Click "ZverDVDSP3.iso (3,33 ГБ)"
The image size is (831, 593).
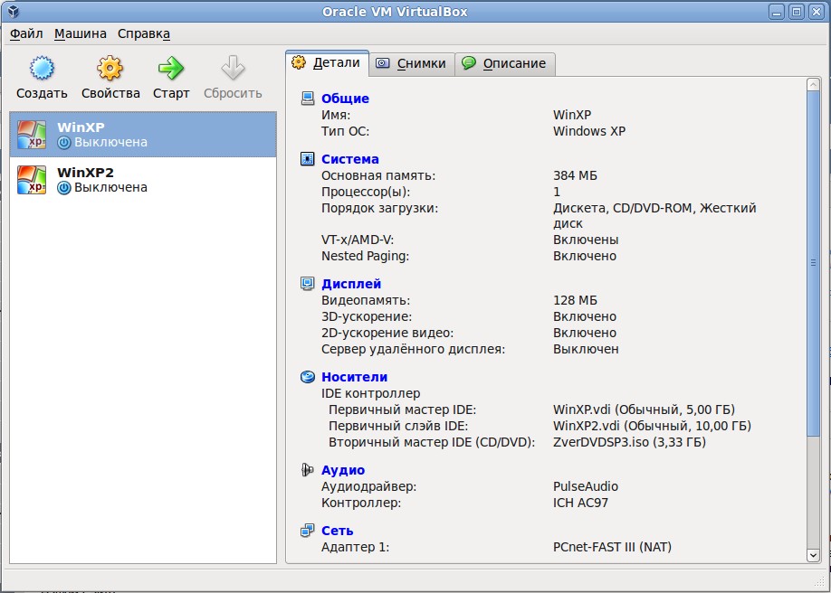[x=629, y=442]
